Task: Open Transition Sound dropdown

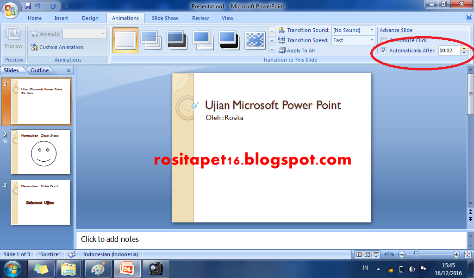Action: 372,30
